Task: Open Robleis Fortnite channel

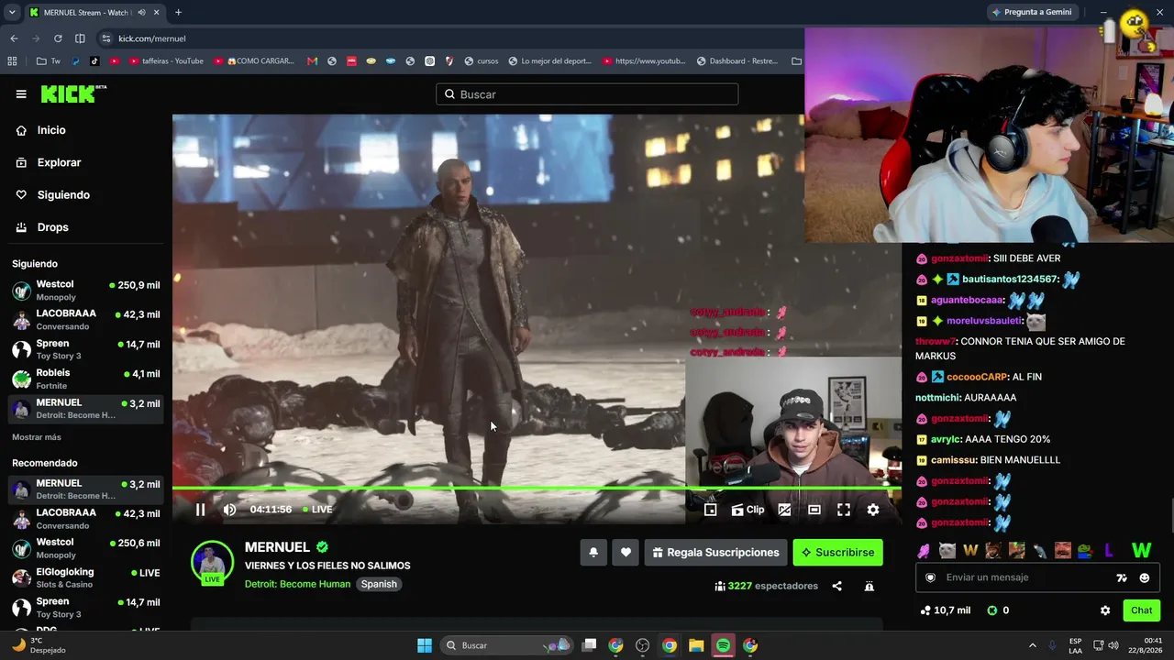Action: coord(86,379)
